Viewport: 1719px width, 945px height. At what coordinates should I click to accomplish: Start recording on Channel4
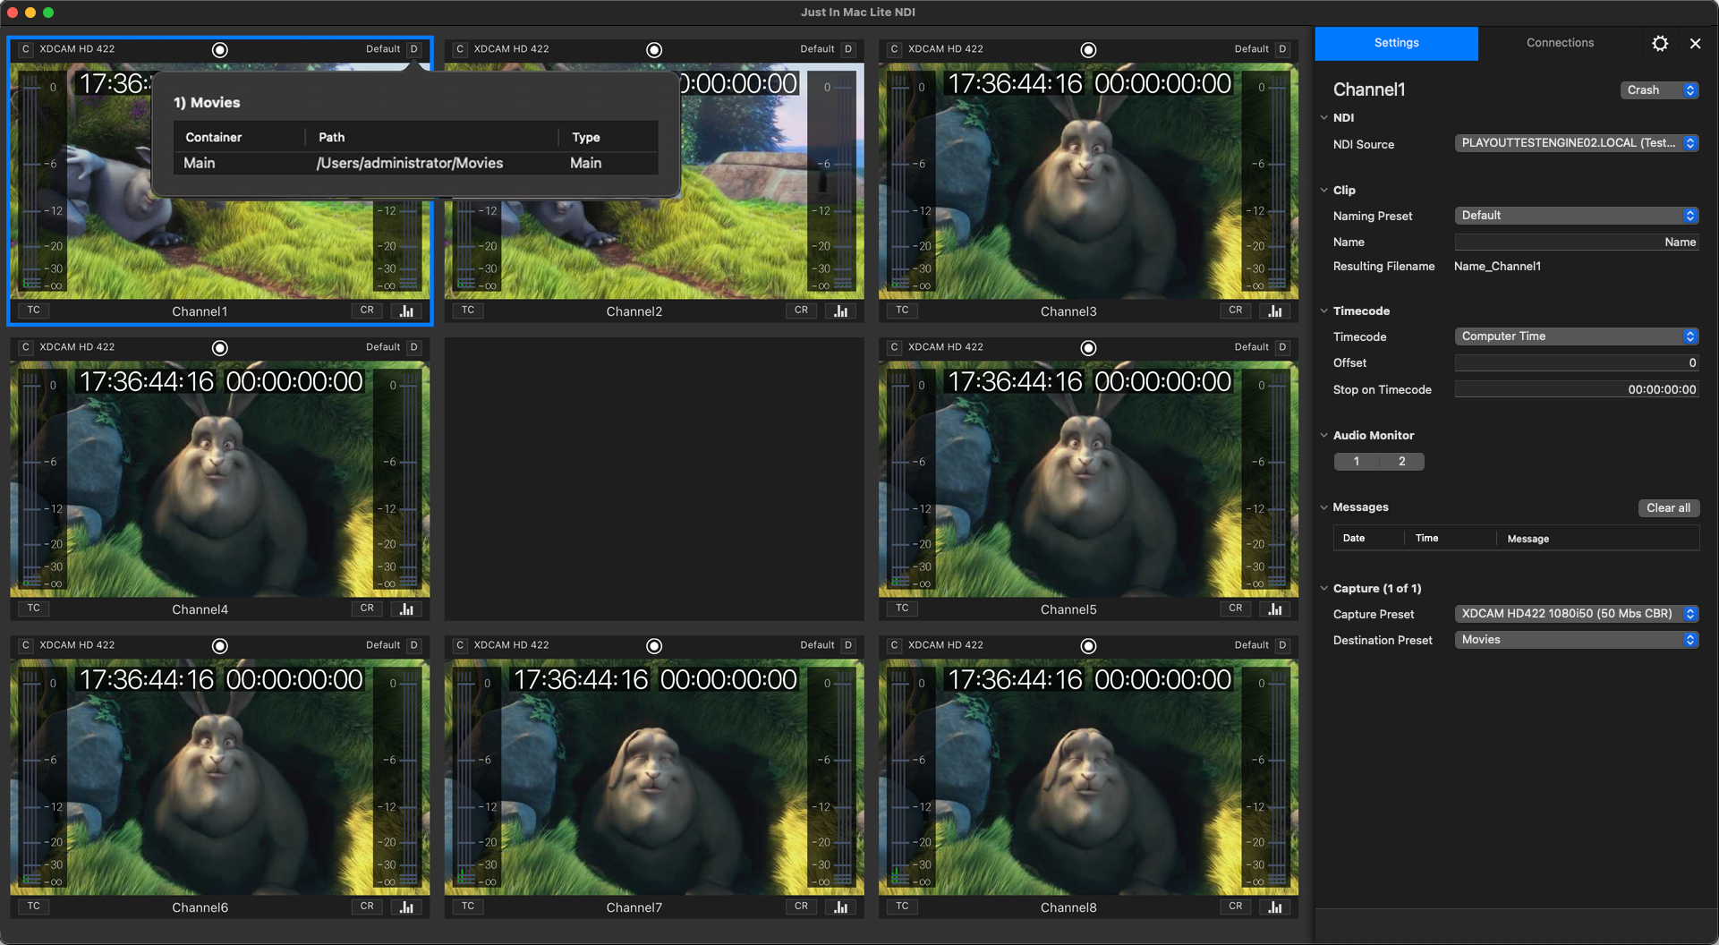pos(220,348)
